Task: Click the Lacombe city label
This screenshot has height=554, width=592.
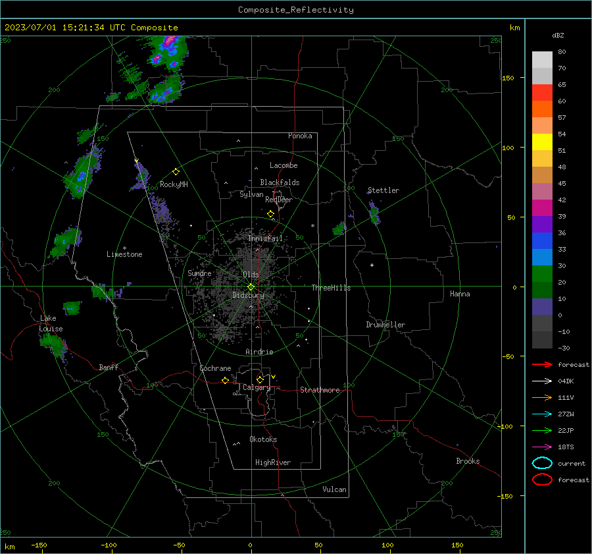Action: tap(284, 165)
